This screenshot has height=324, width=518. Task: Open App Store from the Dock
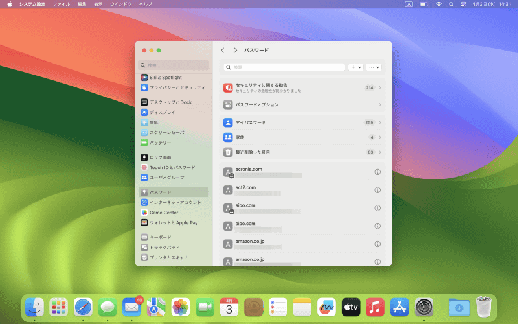coord(400,307)
